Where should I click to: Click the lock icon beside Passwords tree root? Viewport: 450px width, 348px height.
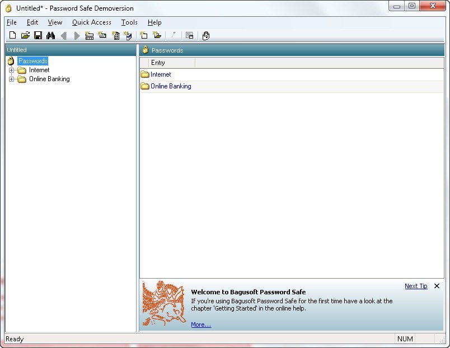[11, 61]
